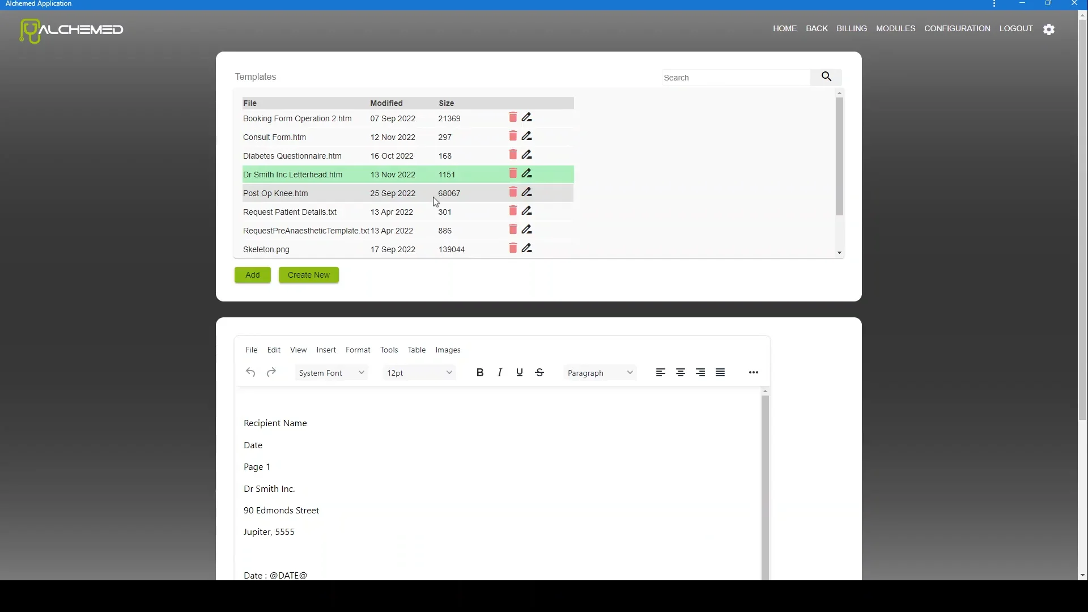The height and width of the screenshot is (612, 1088).
Task: Expand the Paragraph style dropdown
Action: pos(600,373)
